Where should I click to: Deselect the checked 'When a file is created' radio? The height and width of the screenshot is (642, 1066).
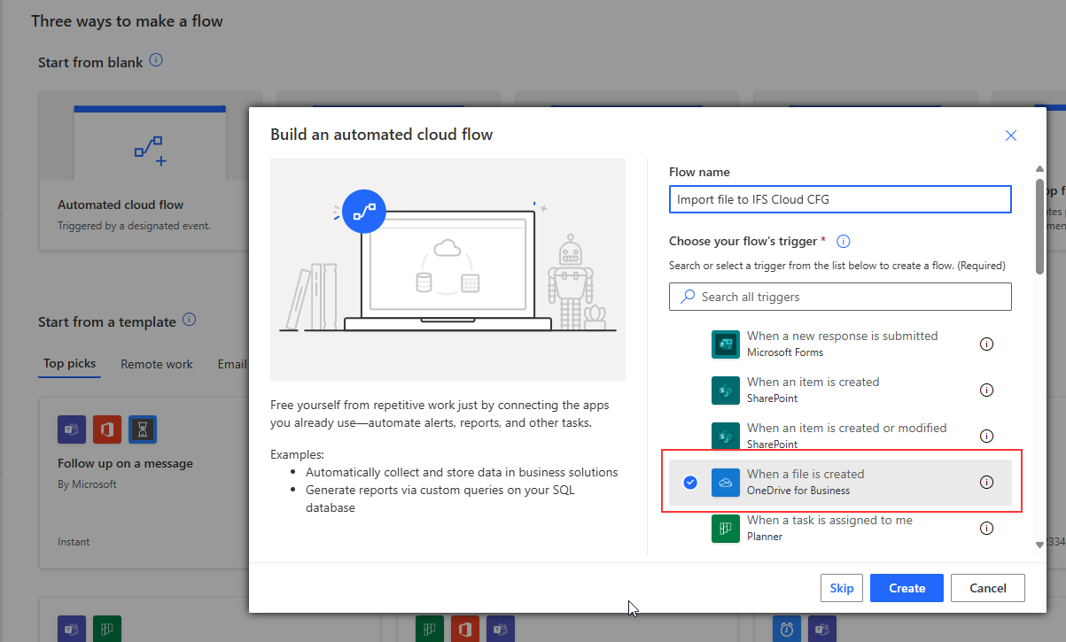click(x=691, y=483)
